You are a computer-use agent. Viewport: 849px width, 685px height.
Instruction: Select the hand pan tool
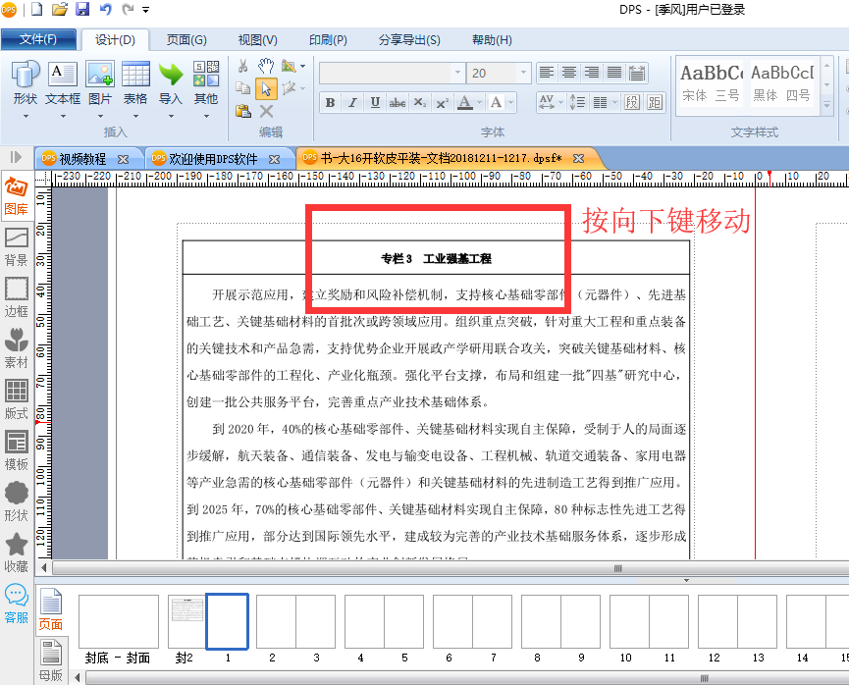tap(266, 66)
